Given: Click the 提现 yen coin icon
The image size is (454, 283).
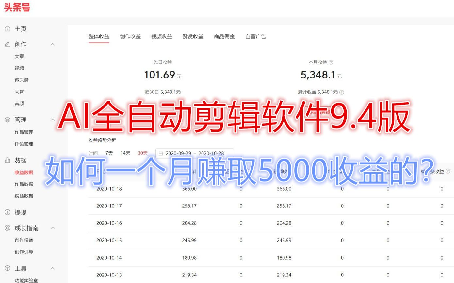Looking at the screenshot, I should click(8, 212).
